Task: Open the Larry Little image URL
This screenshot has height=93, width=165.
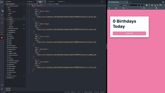Action: tap(67, 42)
